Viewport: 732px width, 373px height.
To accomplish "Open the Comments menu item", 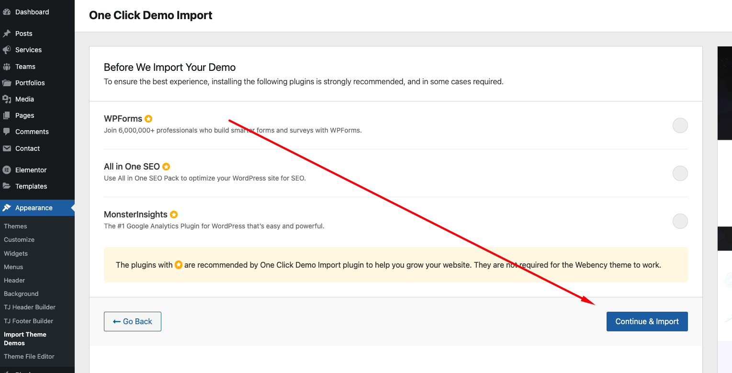I will click(x=37, y=132).
